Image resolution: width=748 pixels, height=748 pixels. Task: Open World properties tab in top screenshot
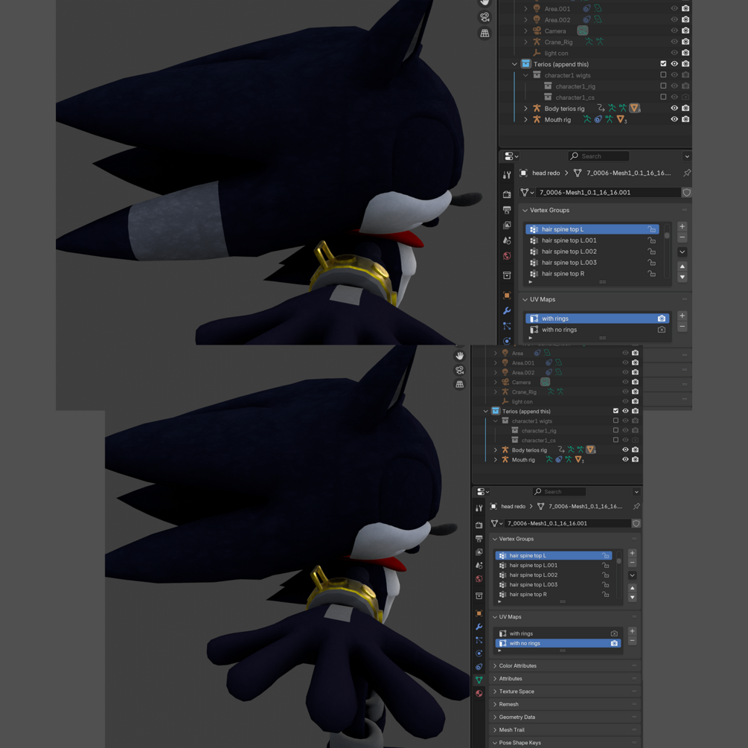point(507,256)
